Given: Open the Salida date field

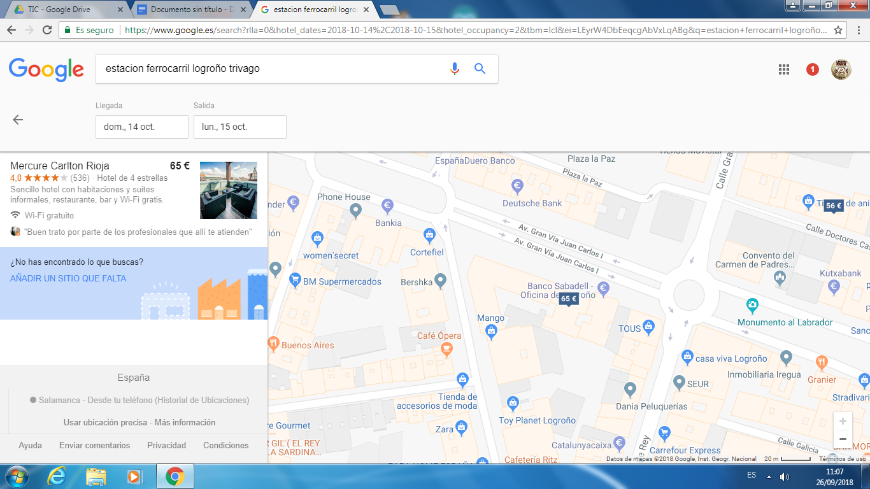Looking at the screenshot, I should tap(240, 127).
